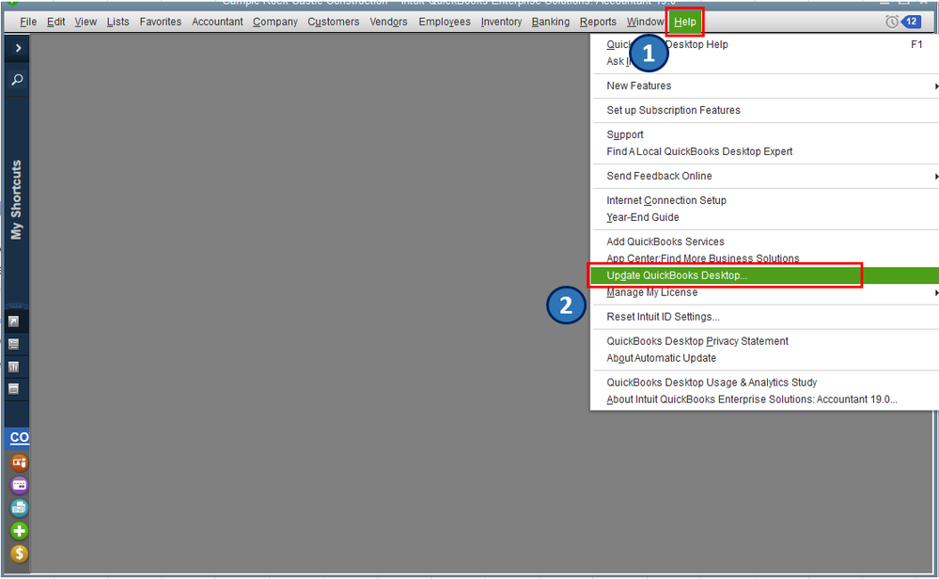Viewport: 939px width, 579px height.
Task: Click the CO link in the sidebar
Action: point(19,437)
